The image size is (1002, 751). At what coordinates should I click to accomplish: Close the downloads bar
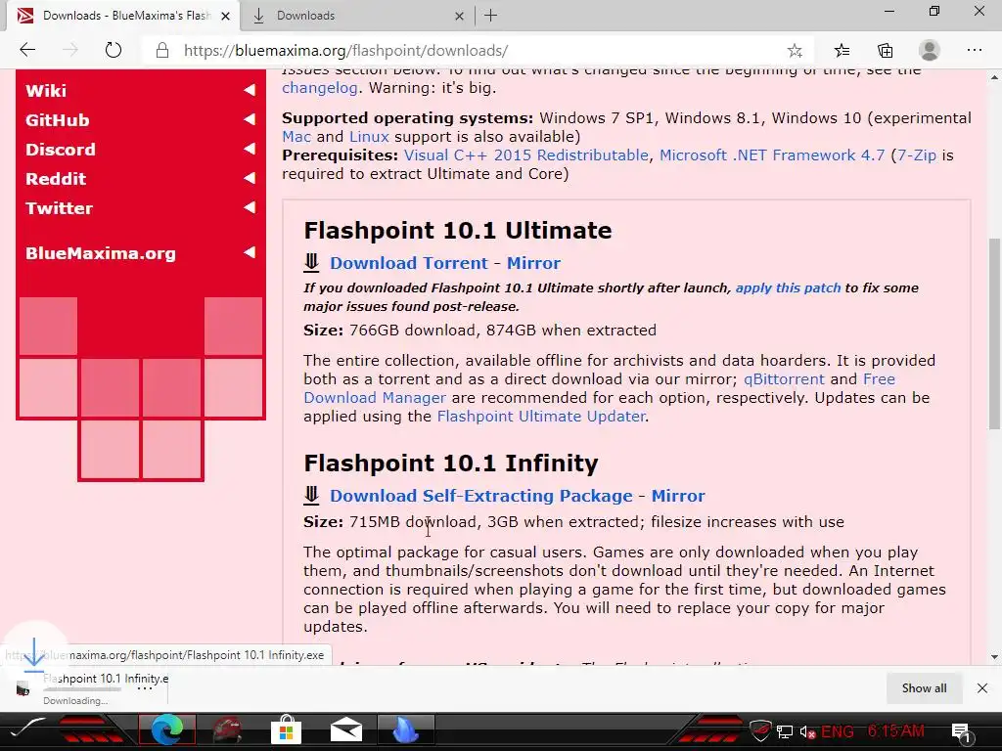[x=982, y=688]
